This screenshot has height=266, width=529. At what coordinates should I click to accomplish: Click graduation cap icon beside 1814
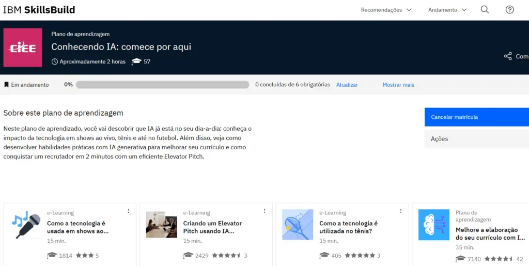[x=52, y=256]
